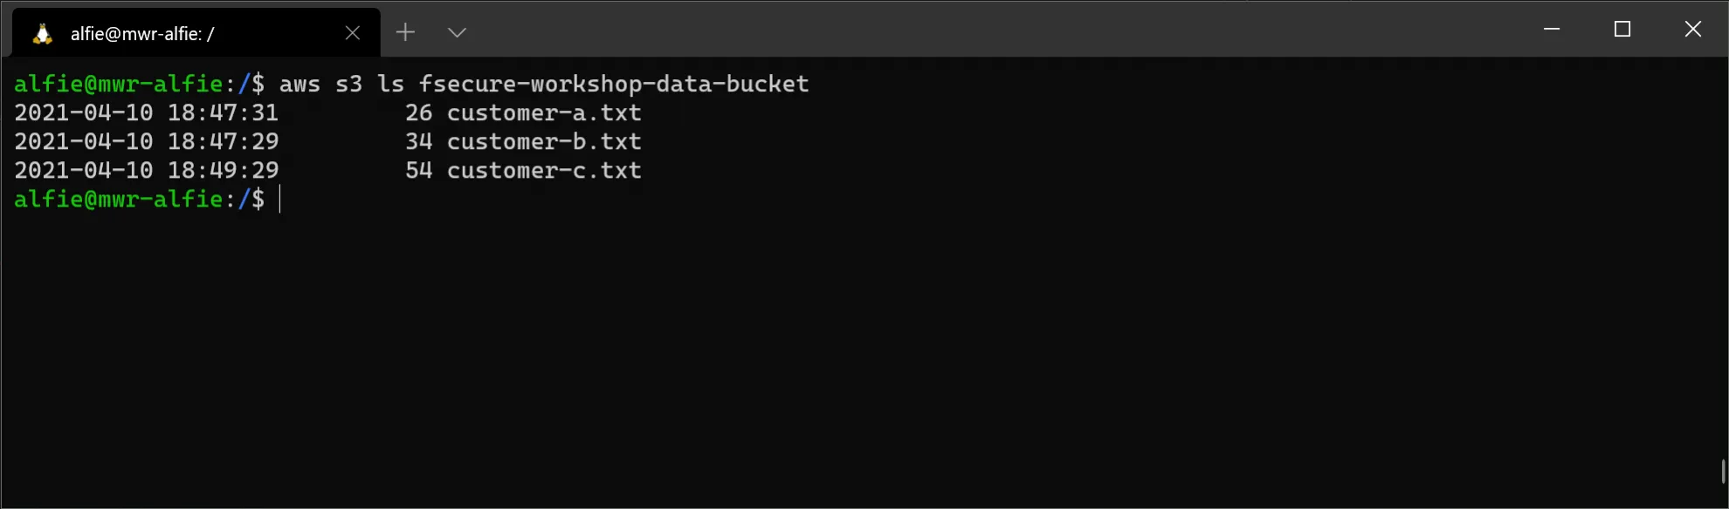The image size is (1729, 509).
Task: Maximize the terminal window
Action: tap(1622, 29)
